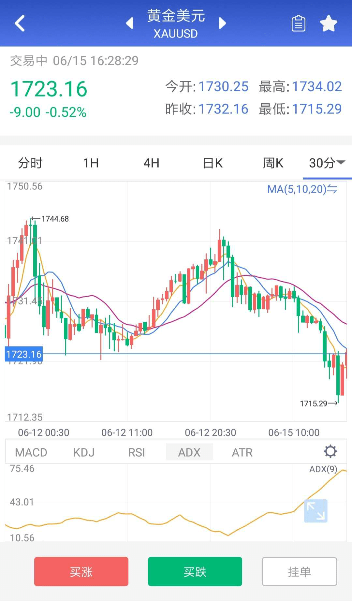Image resolution: width=352 pixels, height=601 pixels.
Task: Open the orders clipboard icon
Action: pyautogui.click(x=298, y=23)
